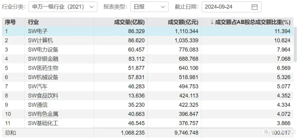This screenshot has height=138, width=299.
Task: Click the 行业 column header
Action: click(33, 22)
